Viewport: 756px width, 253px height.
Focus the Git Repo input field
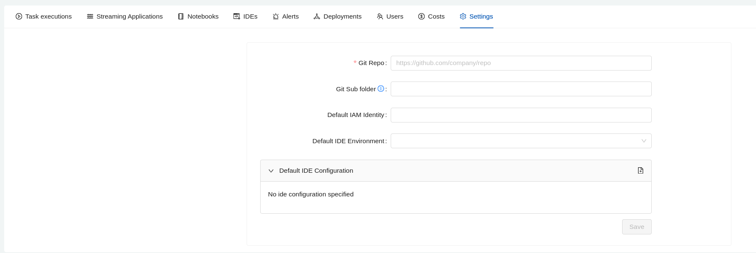pos(521,63)
